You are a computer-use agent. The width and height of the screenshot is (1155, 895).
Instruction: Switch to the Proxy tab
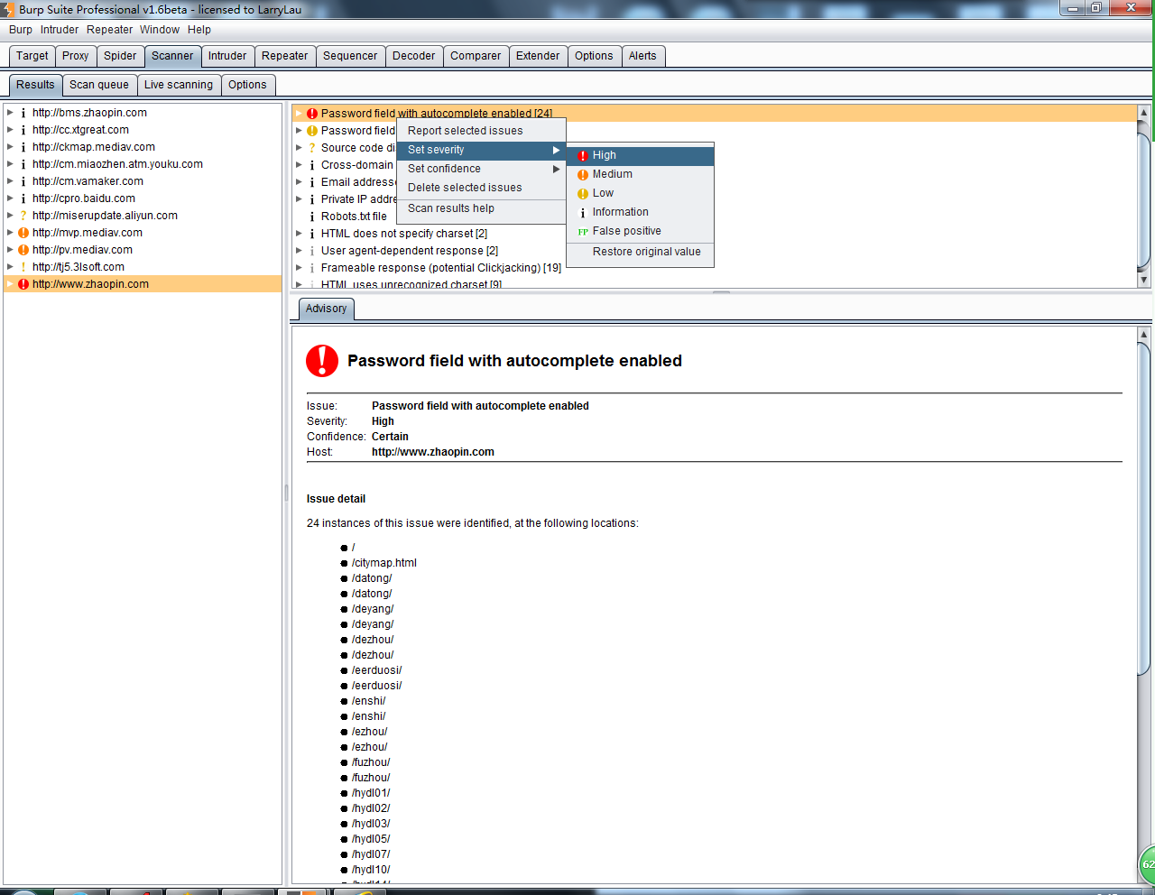[x=75, y=56]
